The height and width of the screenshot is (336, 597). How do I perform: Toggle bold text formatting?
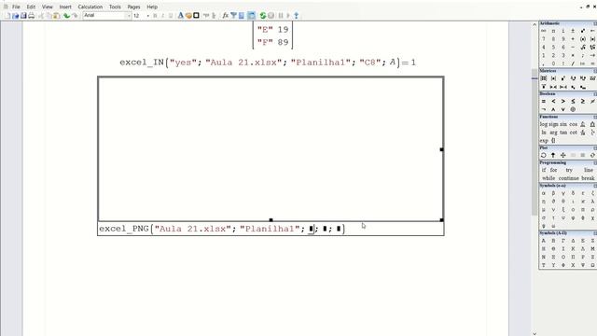pos(155,16)
